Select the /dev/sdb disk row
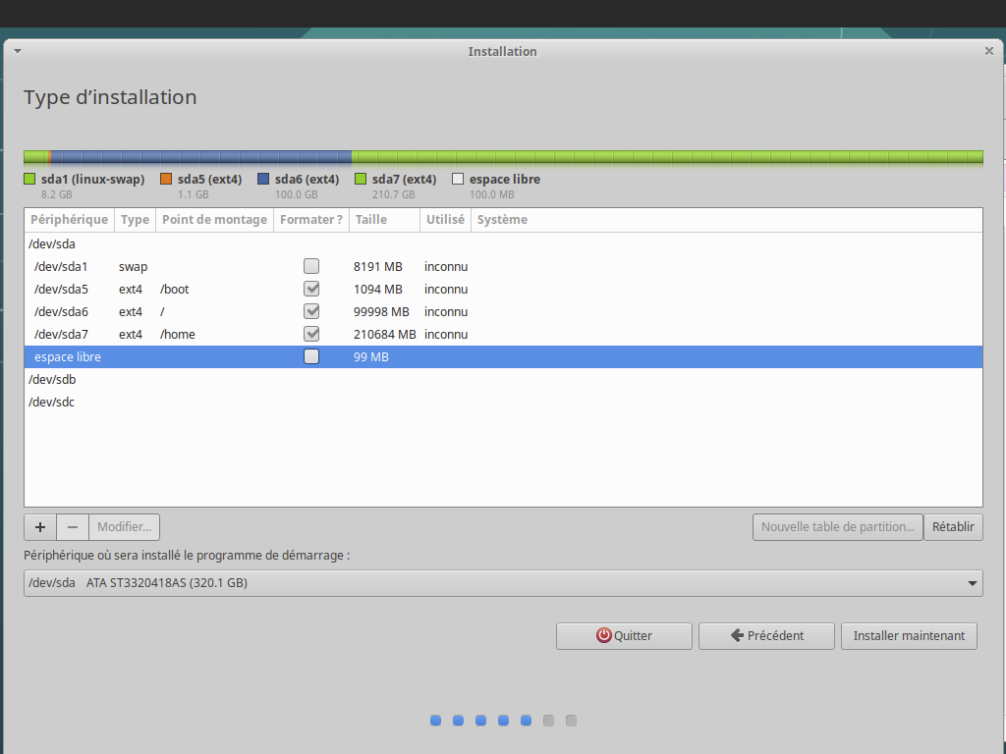1006x754 pixels. 53,379
